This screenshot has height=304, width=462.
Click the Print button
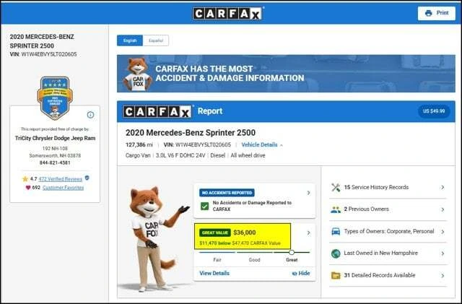(x=436, y=13)
